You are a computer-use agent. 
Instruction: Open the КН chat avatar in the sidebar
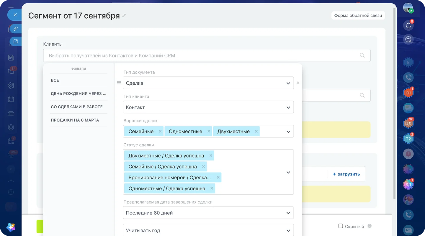pos(408,93)
